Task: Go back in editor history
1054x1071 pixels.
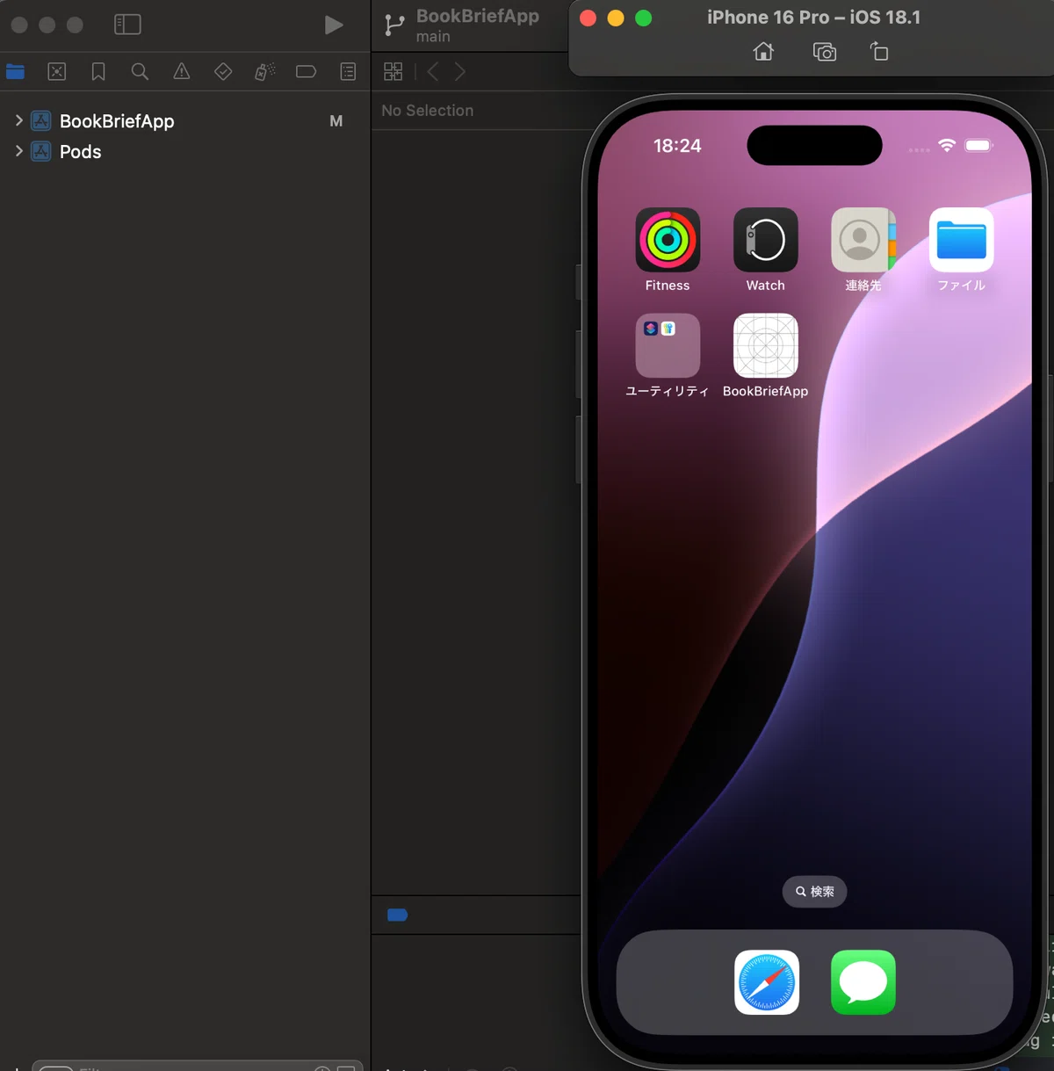Action: (432, 72)
